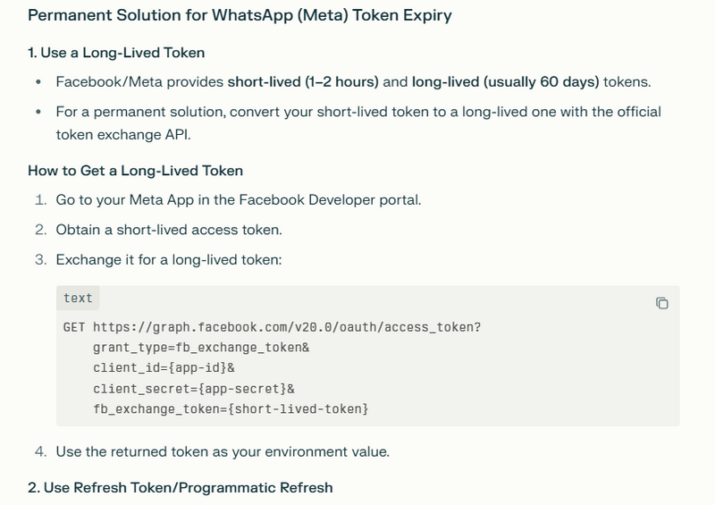Image resolution: width=715 pixels, height=505 pixels.
Task: Click the bold 'long-lived (usually 60 days)' text
Action: pos(506,81)
